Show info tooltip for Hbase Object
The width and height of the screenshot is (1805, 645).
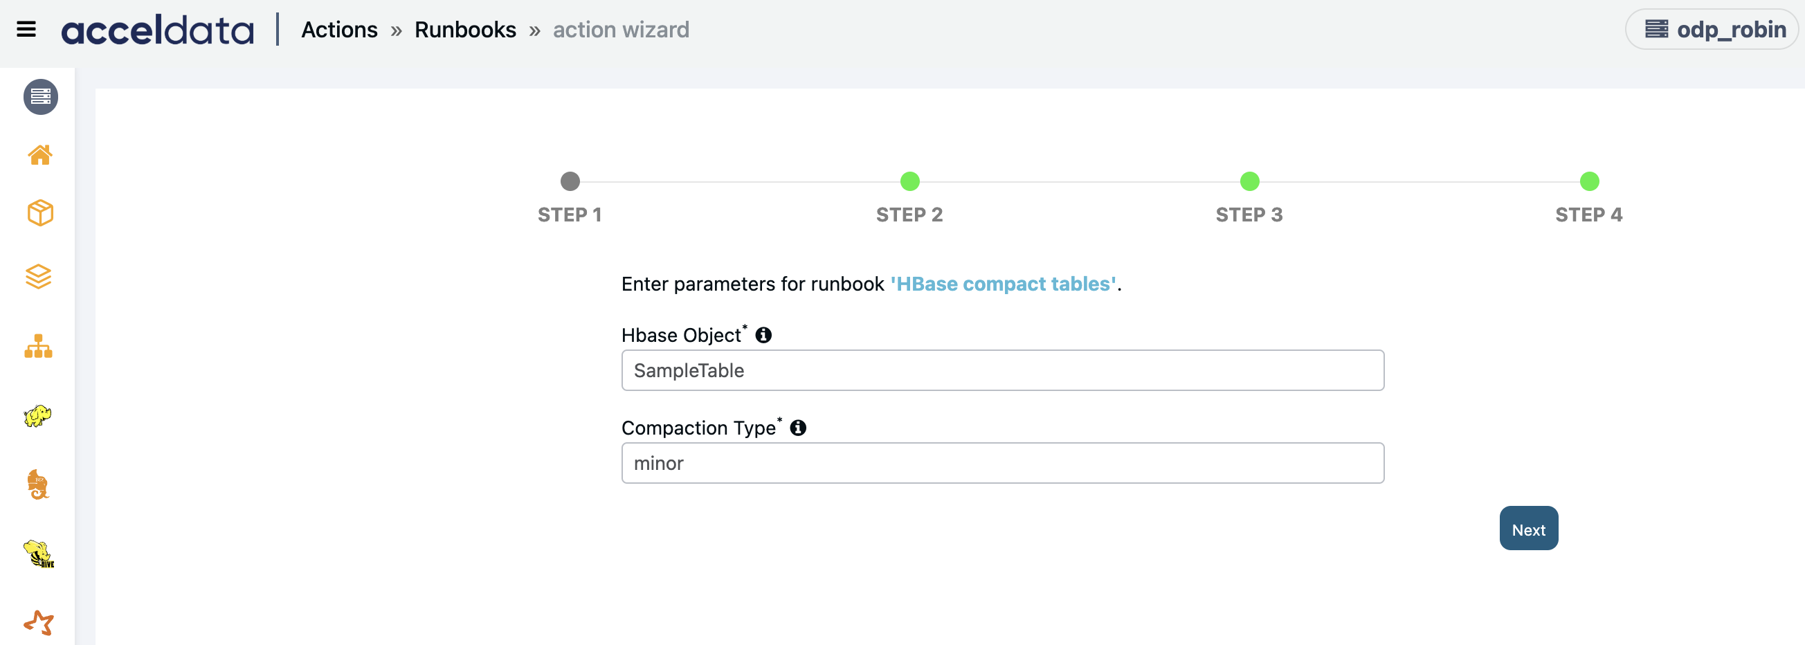coord(764,336)
